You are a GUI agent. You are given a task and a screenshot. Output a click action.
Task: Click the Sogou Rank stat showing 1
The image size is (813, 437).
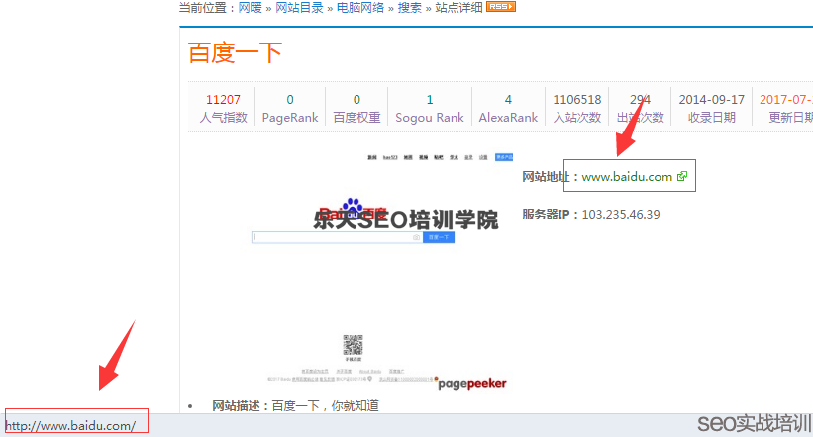click(x=430, y=108)
